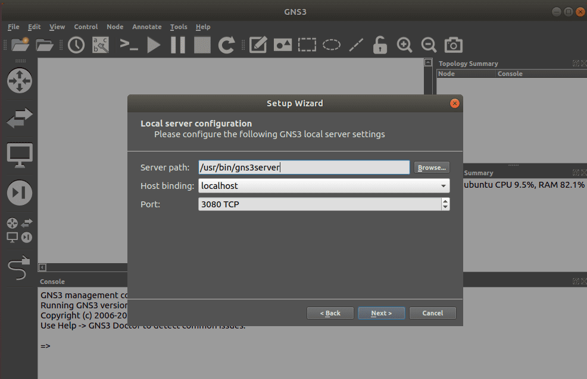
Task: Select the Add a link cable tool
Action: tap(18, 268)
